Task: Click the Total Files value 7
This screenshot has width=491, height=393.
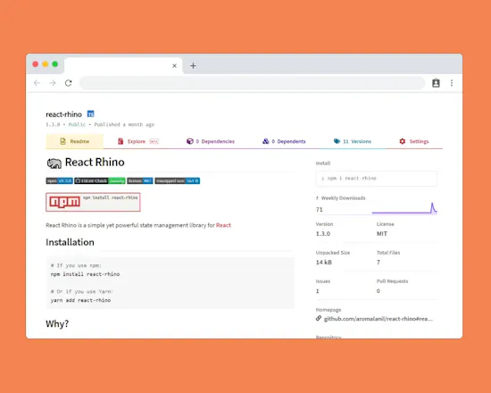Action: [x=378, y=262]
